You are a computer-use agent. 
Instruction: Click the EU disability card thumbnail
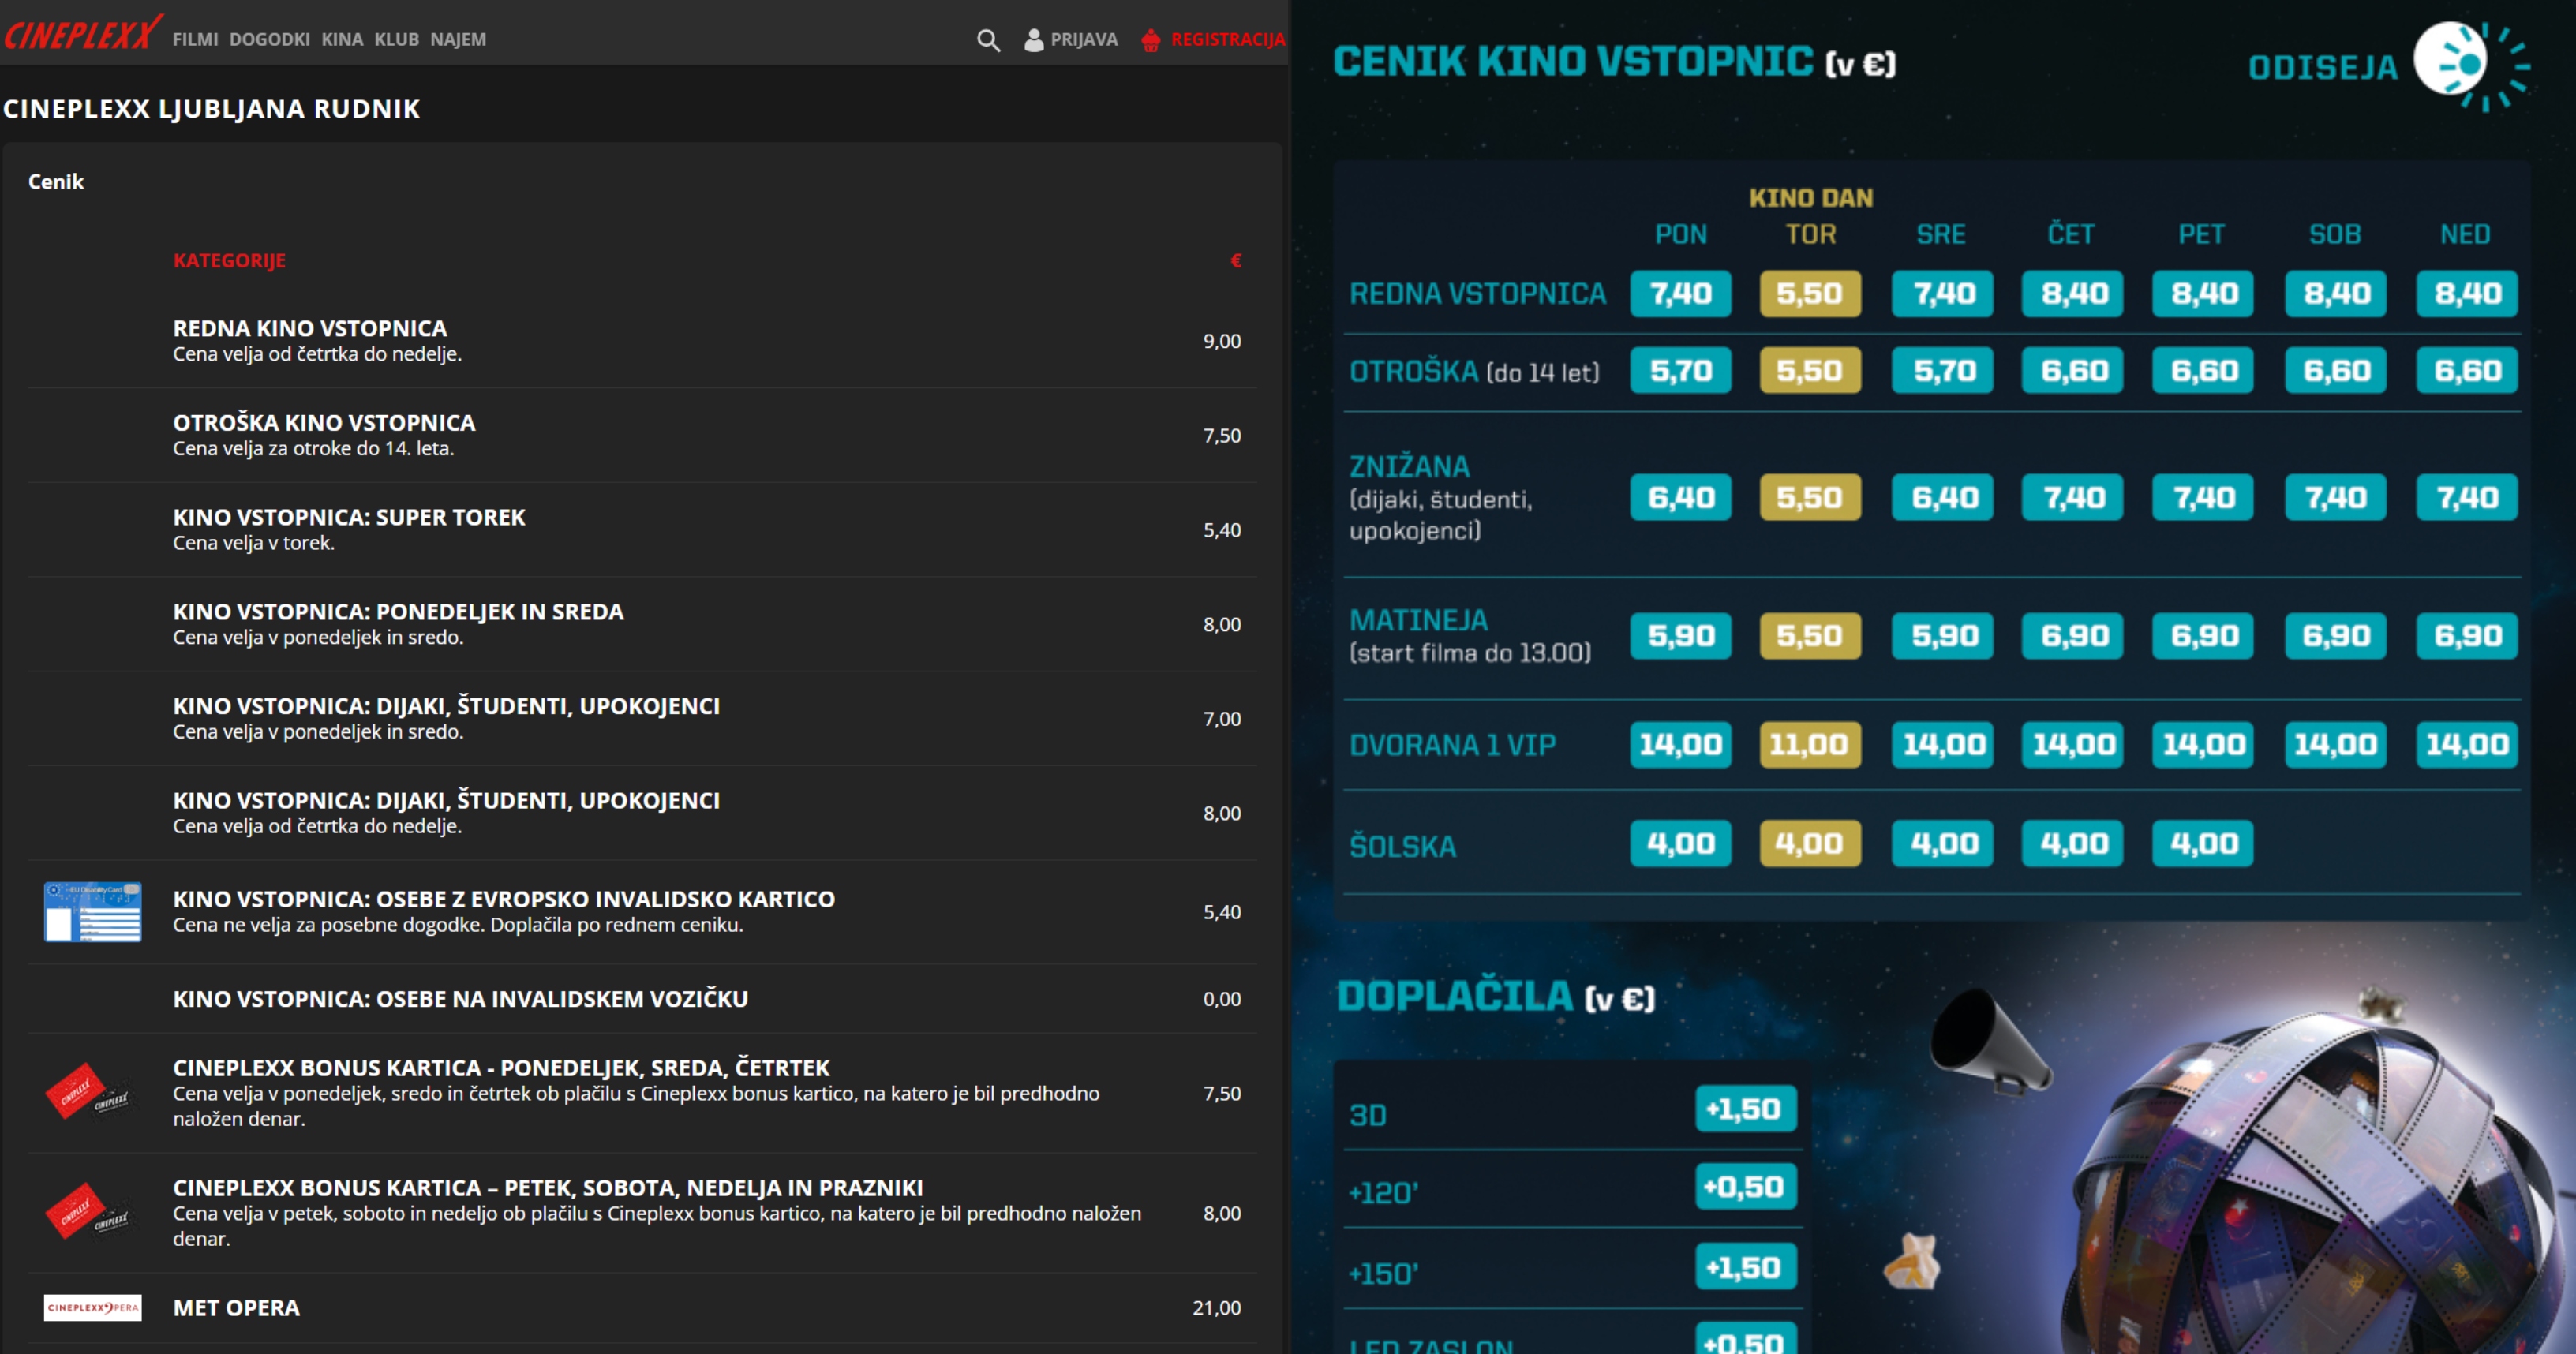tap(92, 911)
